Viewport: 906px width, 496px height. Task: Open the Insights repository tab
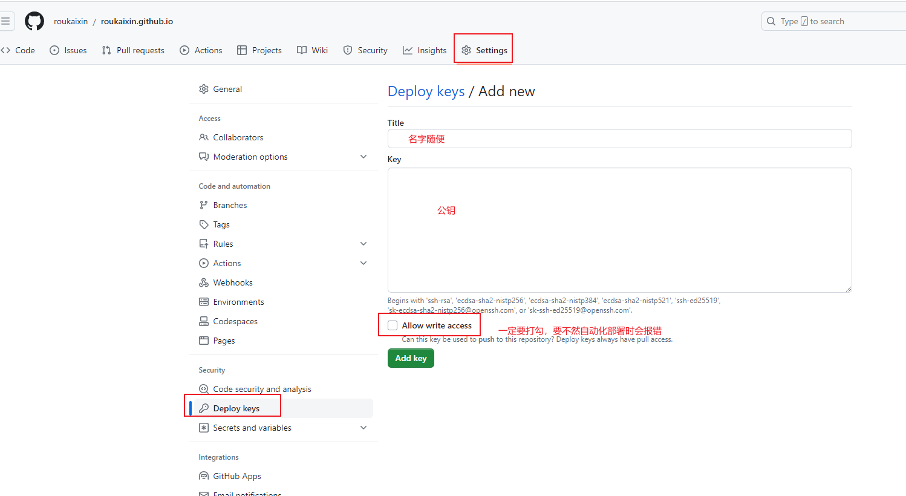(425, 50)
